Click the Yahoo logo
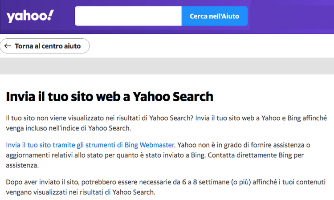This screenshot has width=334, height=200. tap(30, 16)
